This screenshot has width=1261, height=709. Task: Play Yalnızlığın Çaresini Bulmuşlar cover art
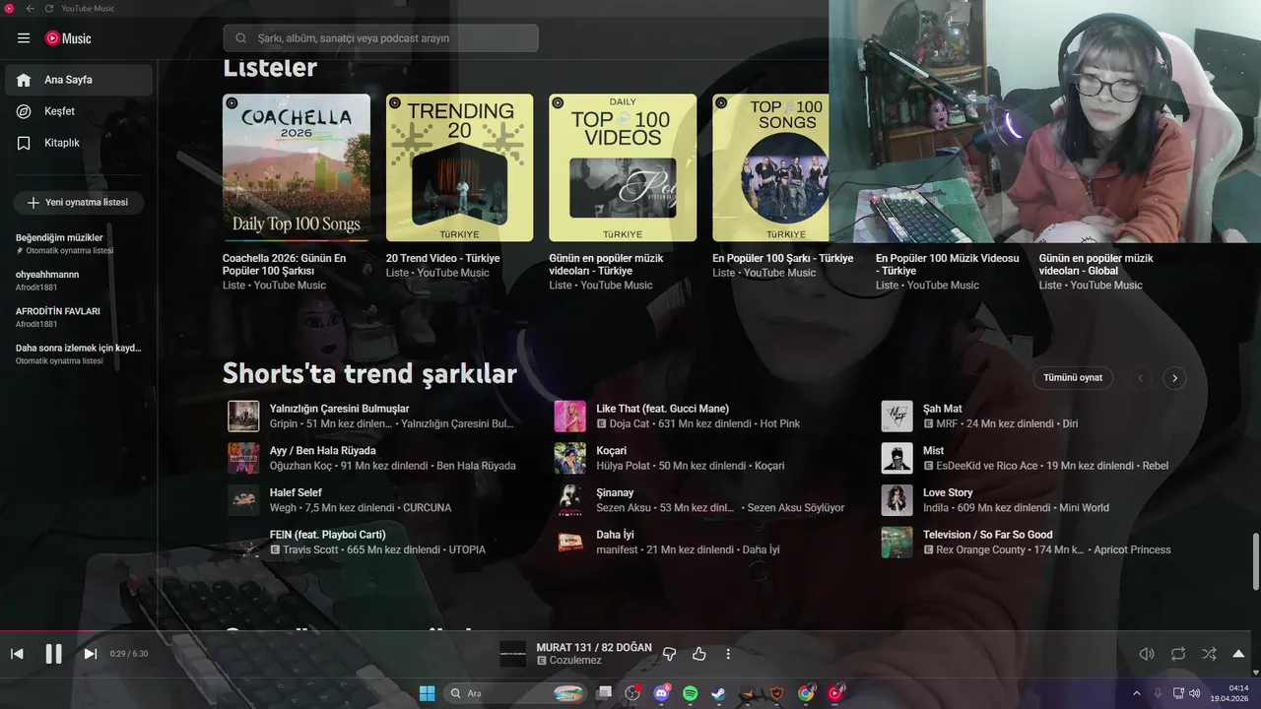pos(243,416)
